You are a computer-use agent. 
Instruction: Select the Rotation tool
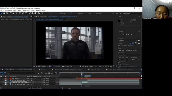pyautogui.click(x=11, y=13)
